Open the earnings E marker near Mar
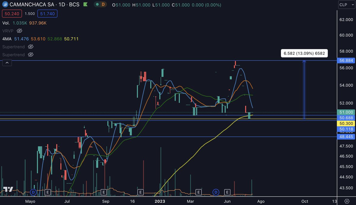Viewport: 356px width, 205px height. (198, 192)
